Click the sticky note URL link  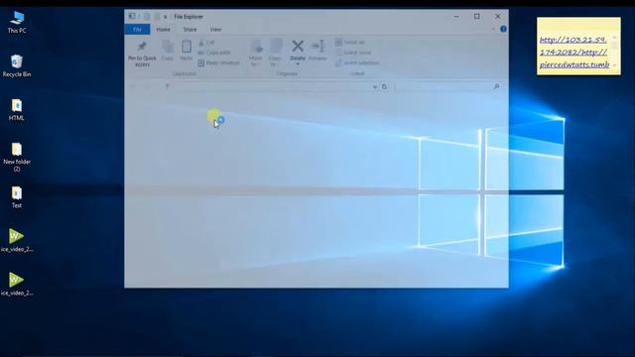pyautogui.click(x=574, y=53)
